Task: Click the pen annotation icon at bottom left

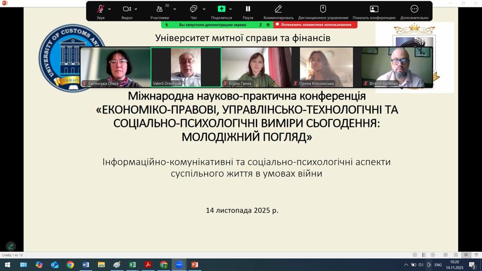Action: pos(11,246)
